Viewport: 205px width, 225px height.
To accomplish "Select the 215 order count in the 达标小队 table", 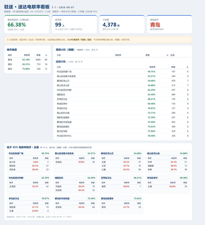I will coord(174,85).
